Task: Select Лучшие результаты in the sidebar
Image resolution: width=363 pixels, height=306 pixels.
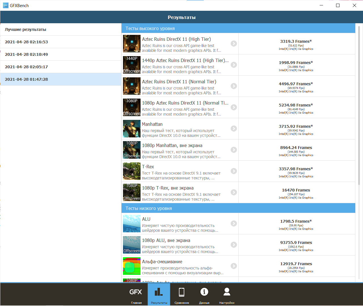Action: (61, 29)
